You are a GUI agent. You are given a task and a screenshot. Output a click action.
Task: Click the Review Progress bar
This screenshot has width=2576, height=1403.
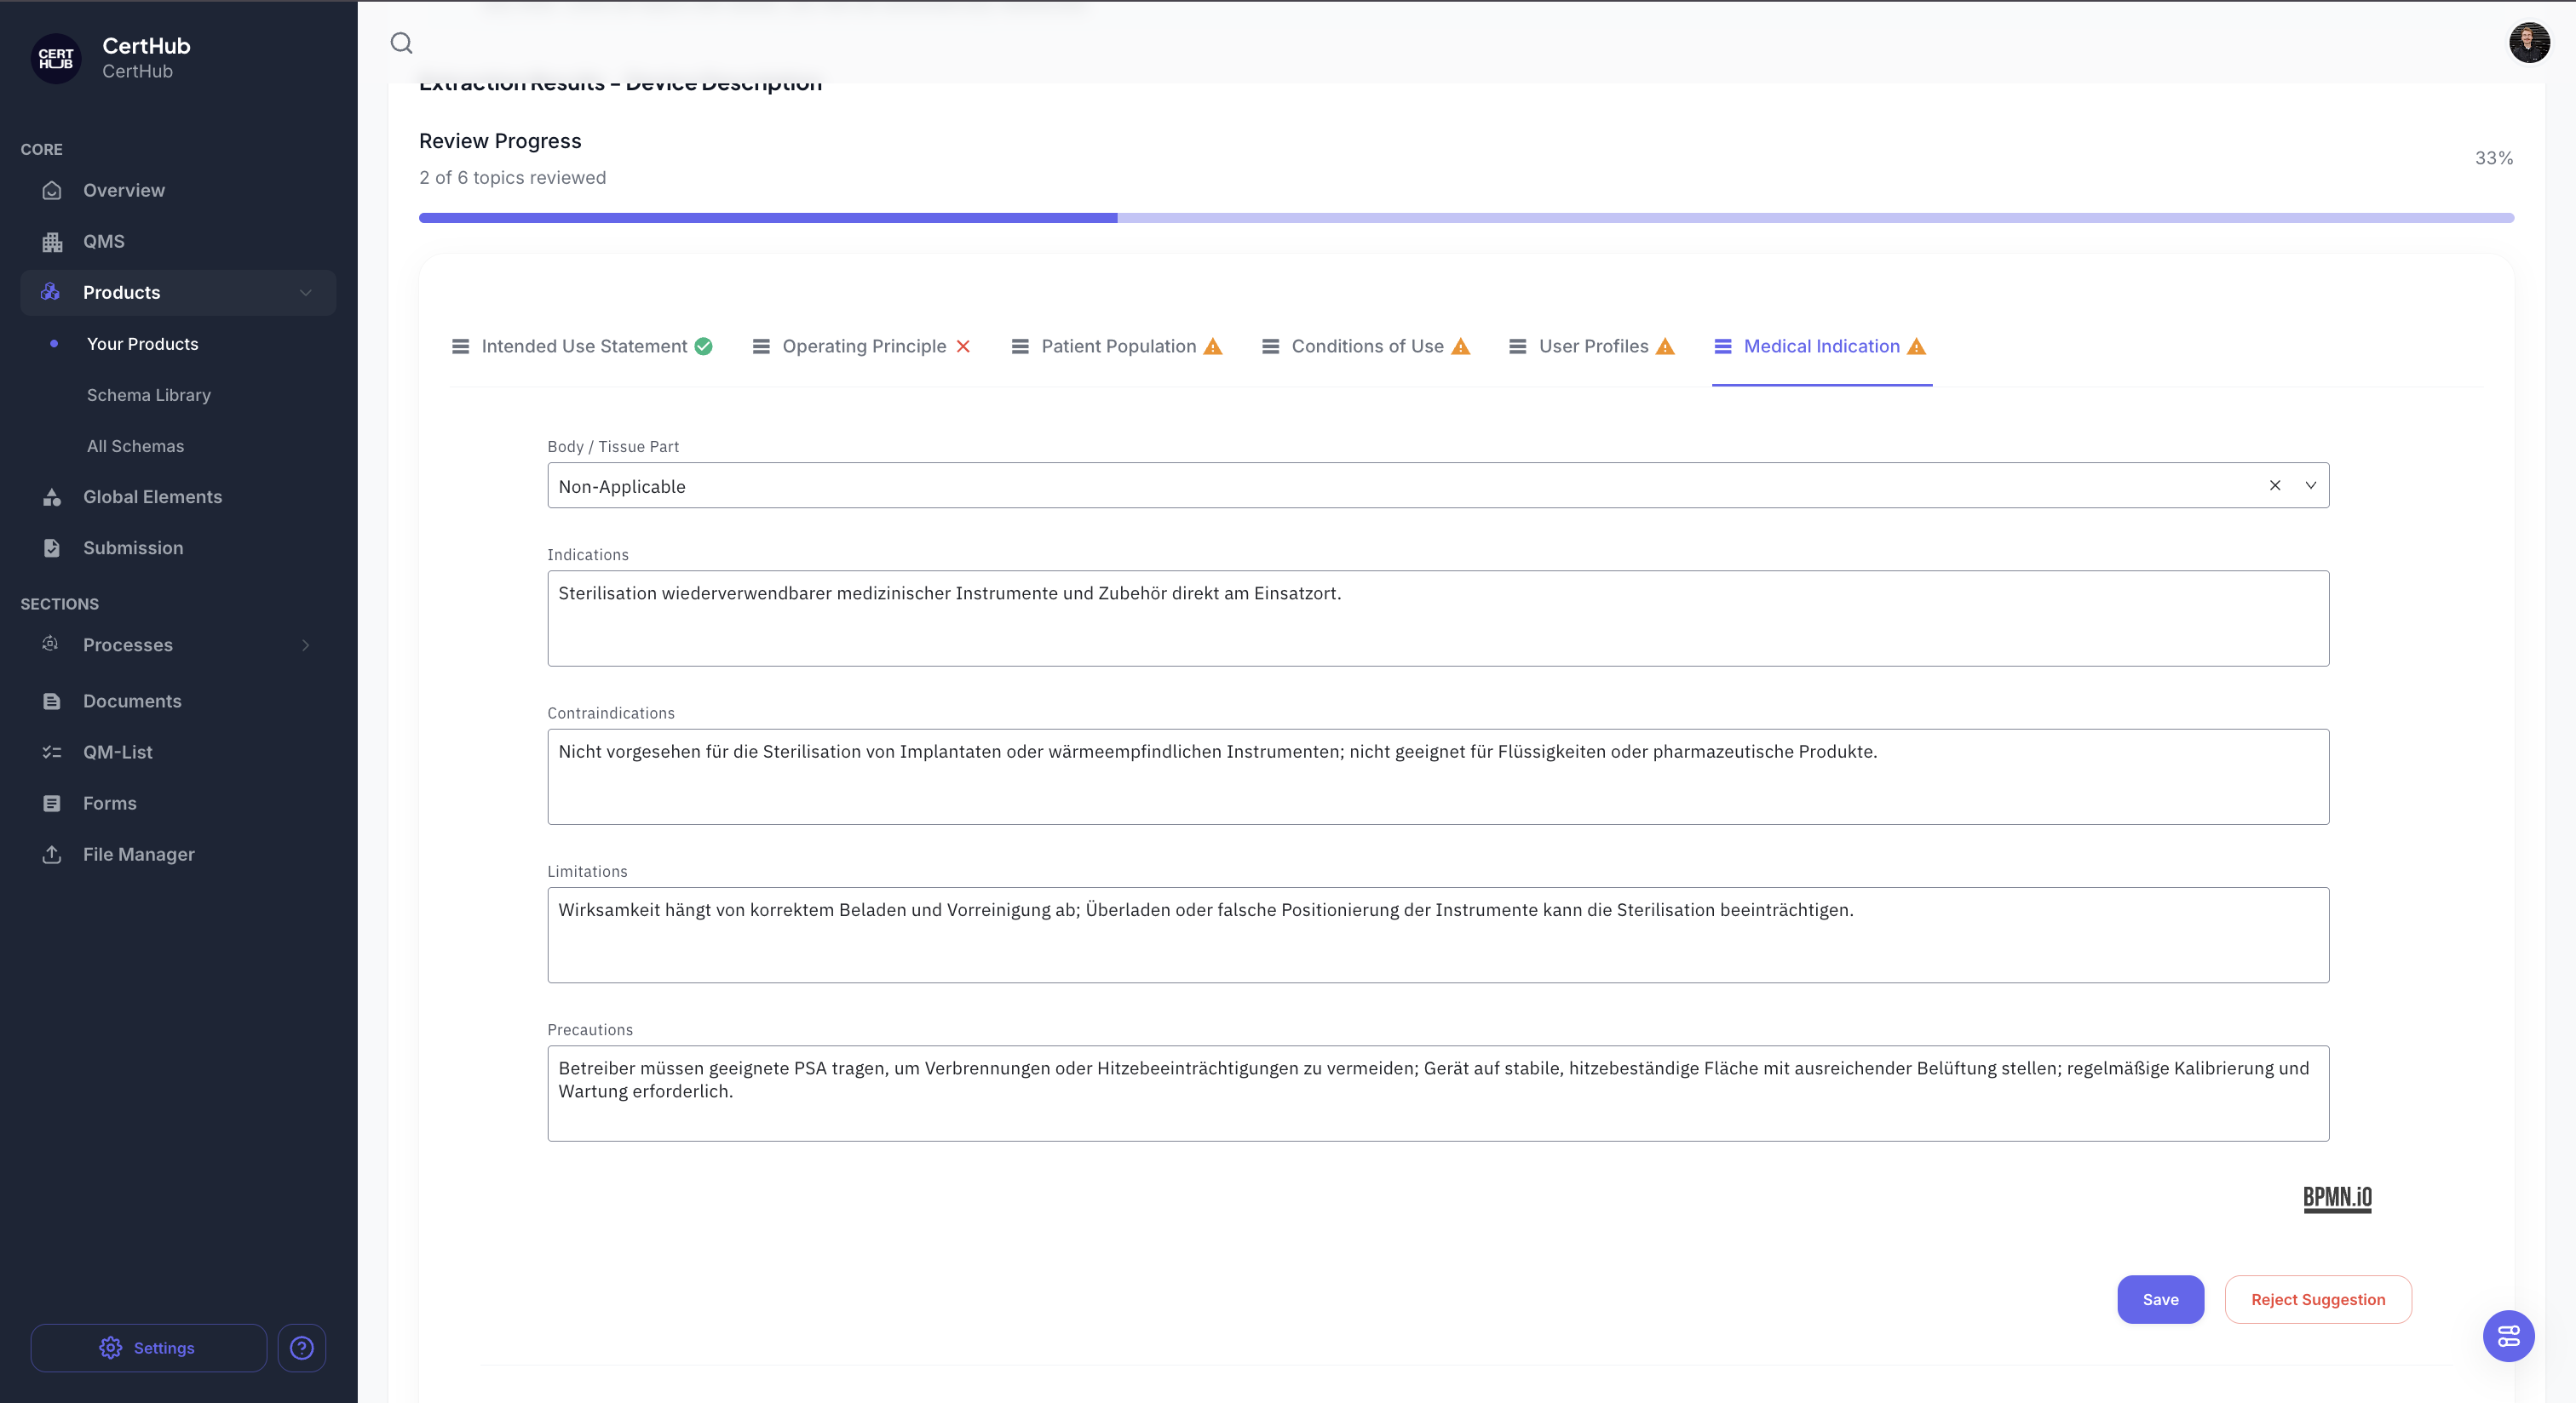(x=1466, y=218)
